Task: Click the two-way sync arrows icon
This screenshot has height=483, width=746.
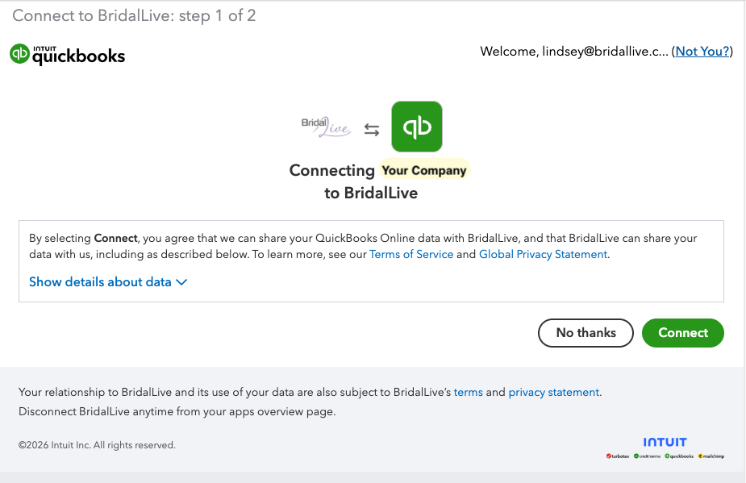Action: tap(371, 129)
